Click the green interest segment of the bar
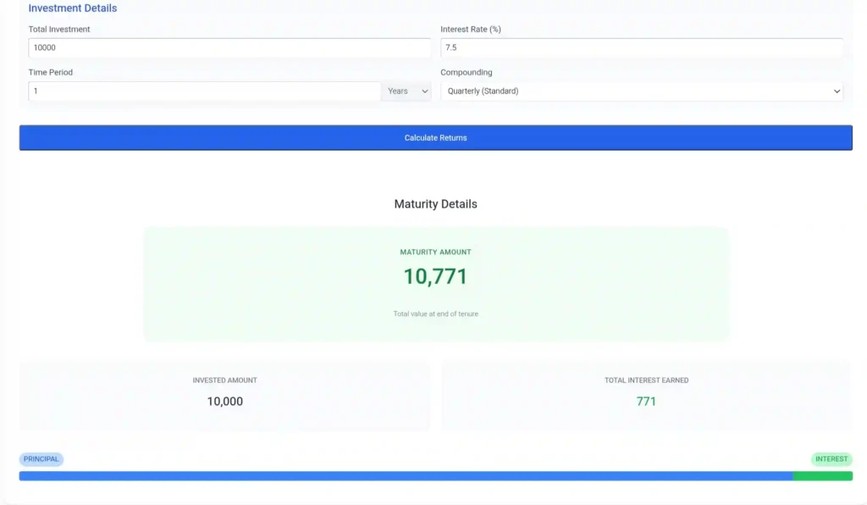This screenshot has width=867, height=505. click(823, 476)
